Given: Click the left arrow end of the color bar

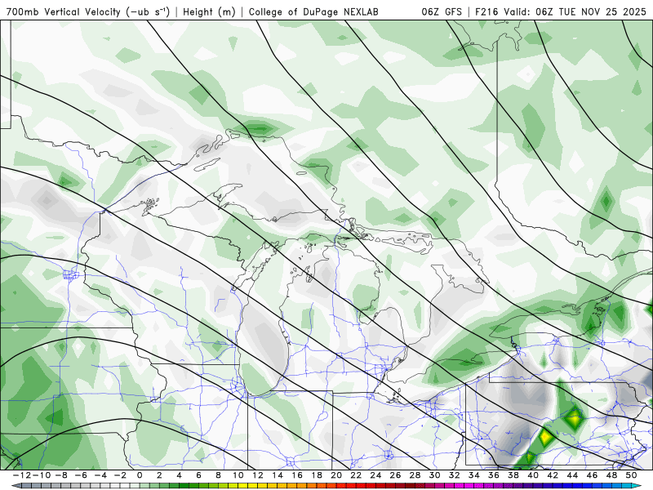Looking at the screenshot, I should click(x=16, y=486).
